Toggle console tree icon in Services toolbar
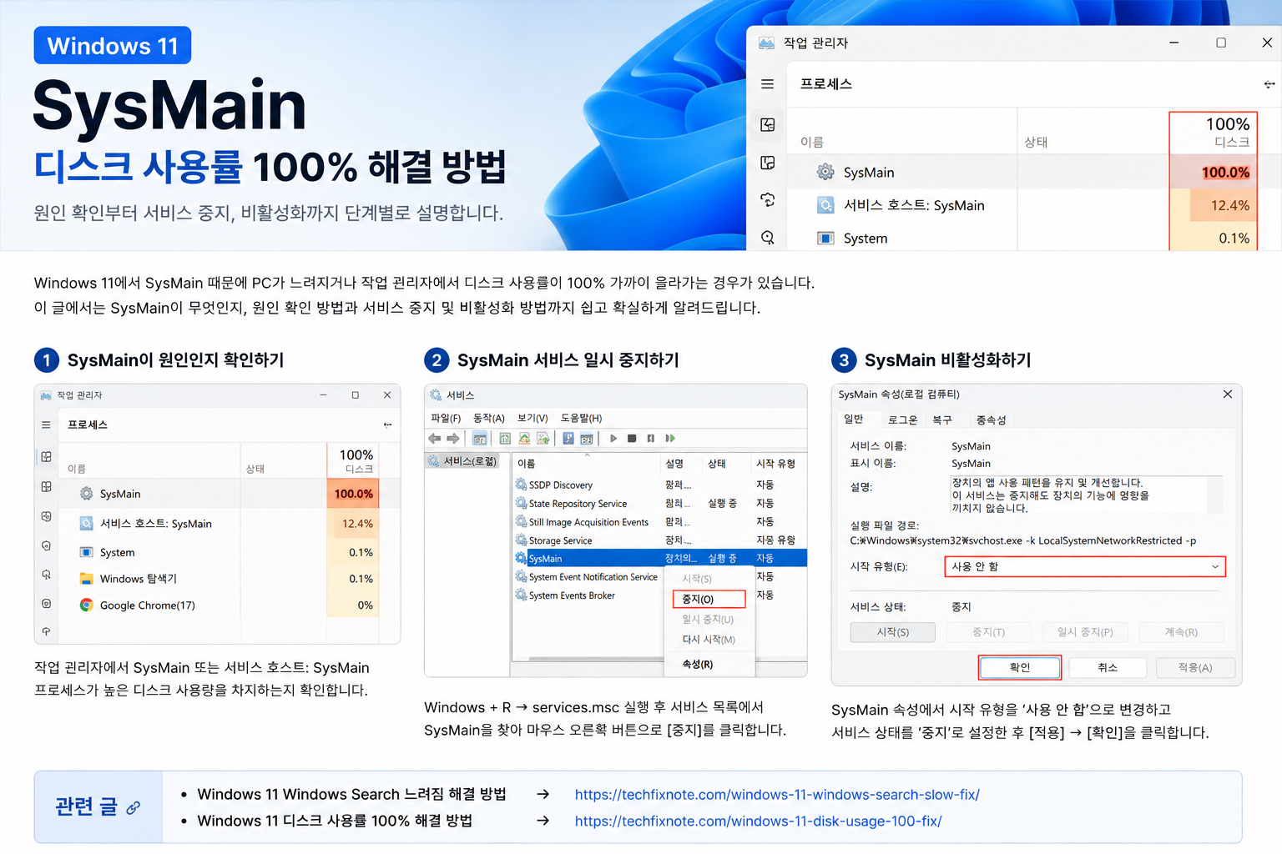The height and width of the screenshot is (854, 1282). 480,438
